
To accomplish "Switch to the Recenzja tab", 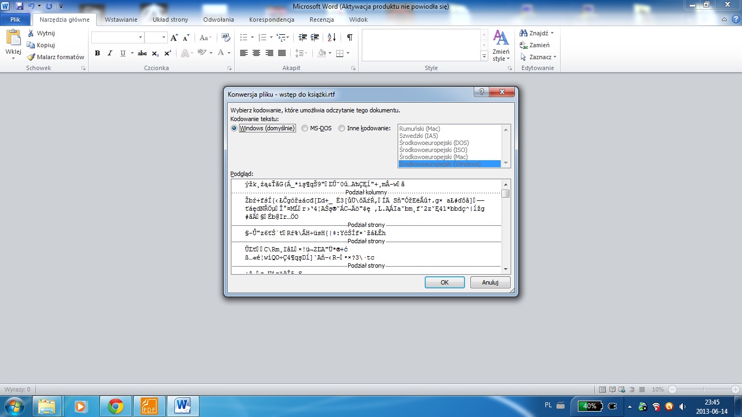I will click(x=322, y=20).
